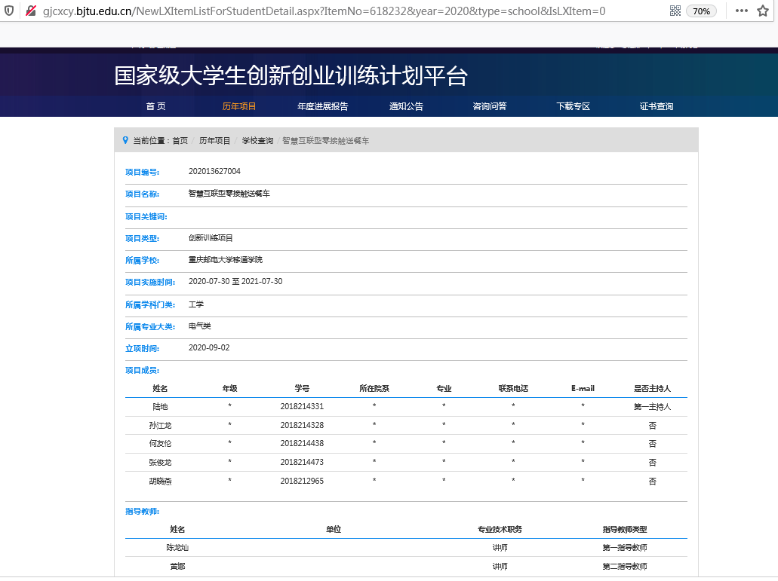
Task: Go to 年度进展报告 menu item
Action: point(322,106)
